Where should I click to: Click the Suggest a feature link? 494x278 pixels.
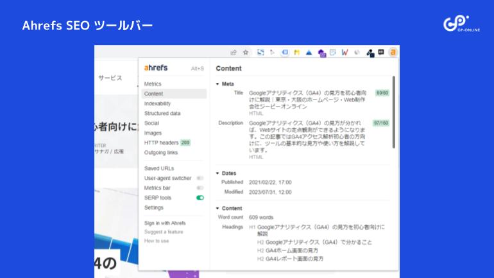click(x=164, y=232)
